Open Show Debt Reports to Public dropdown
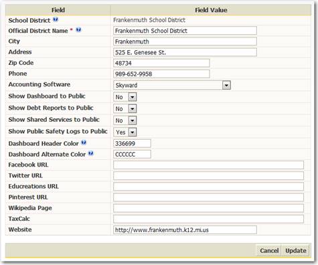This screenshot has height=265, width=318. [x=125, y=108]
